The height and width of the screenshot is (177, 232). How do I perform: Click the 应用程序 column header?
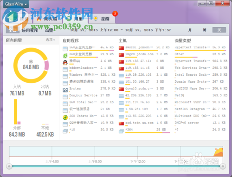point(71,41)
